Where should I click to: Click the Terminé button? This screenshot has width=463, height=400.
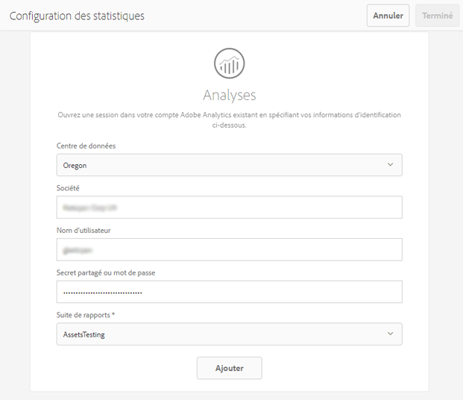tap(437, 16)
